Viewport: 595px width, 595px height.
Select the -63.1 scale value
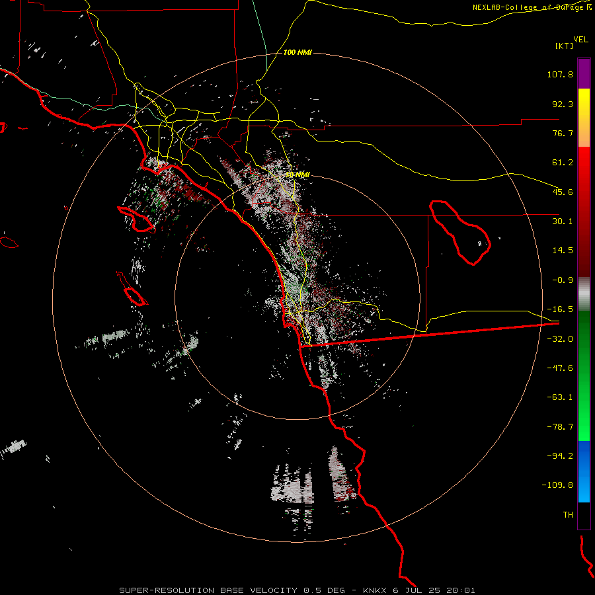pyautogui.click(x=560, y=397)
